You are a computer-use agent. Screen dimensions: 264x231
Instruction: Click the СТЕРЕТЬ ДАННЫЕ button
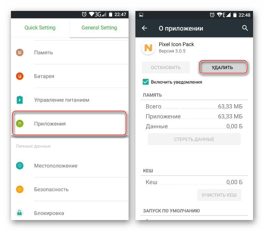194,139
